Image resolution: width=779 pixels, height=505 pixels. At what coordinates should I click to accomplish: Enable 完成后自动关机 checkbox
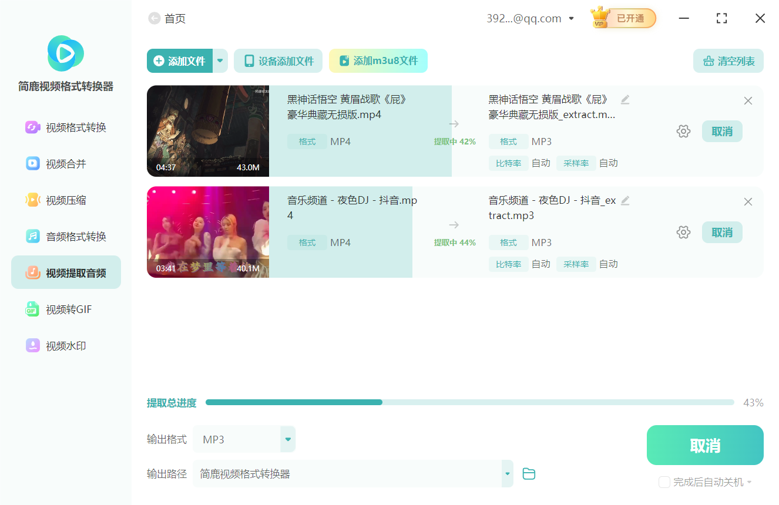click(664, 482)
